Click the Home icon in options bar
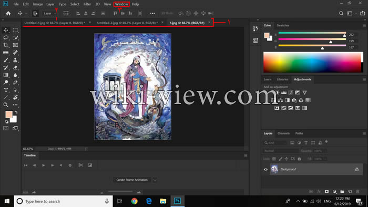Image resolution: width=368 pixels, height=207 pixels. click(8, 13)
